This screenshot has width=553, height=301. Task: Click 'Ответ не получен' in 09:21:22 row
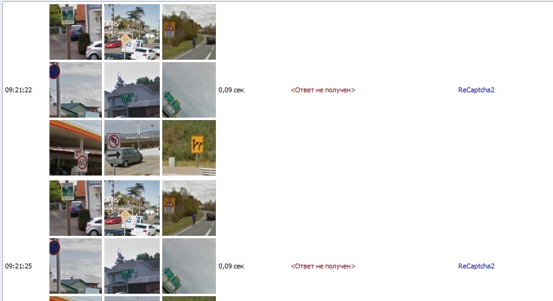(x=323, y=90)
